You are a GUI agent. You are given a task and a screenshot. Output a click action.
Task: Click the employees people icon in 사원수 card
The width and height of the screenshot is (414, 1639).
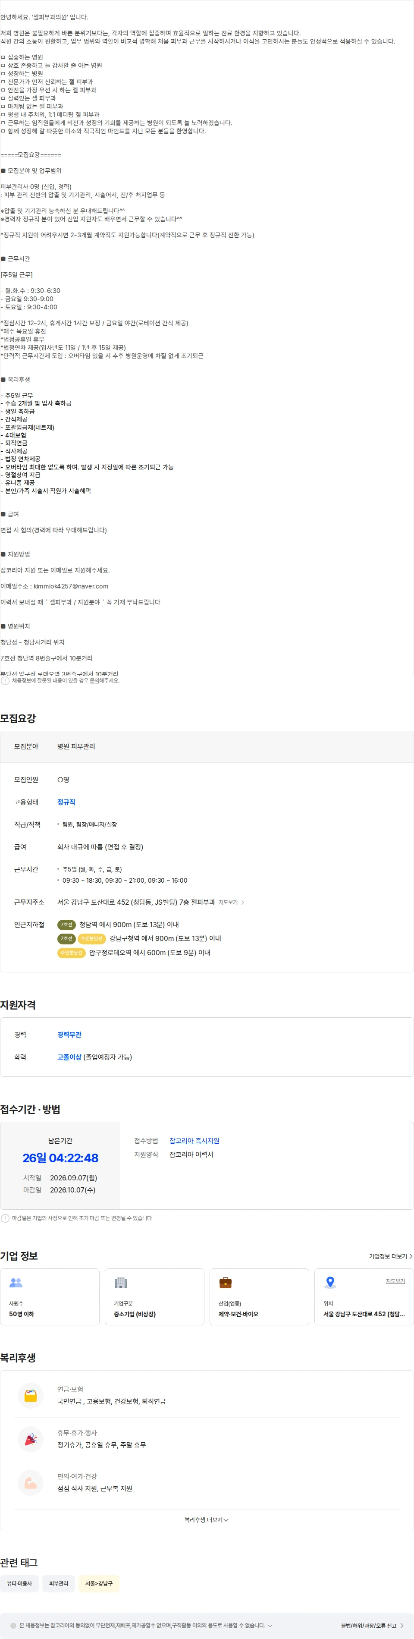coord(16,1283)
